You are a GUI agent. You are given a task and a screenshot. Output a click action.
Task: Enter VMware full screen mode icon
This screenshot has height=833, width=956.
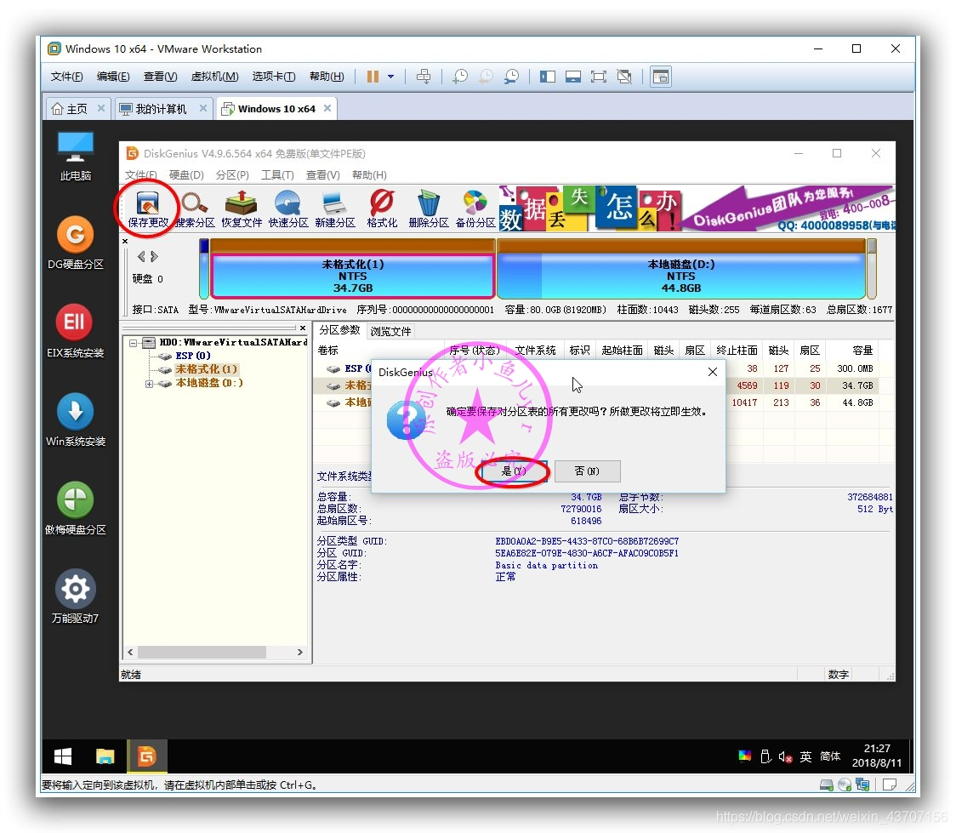point(599,77)
